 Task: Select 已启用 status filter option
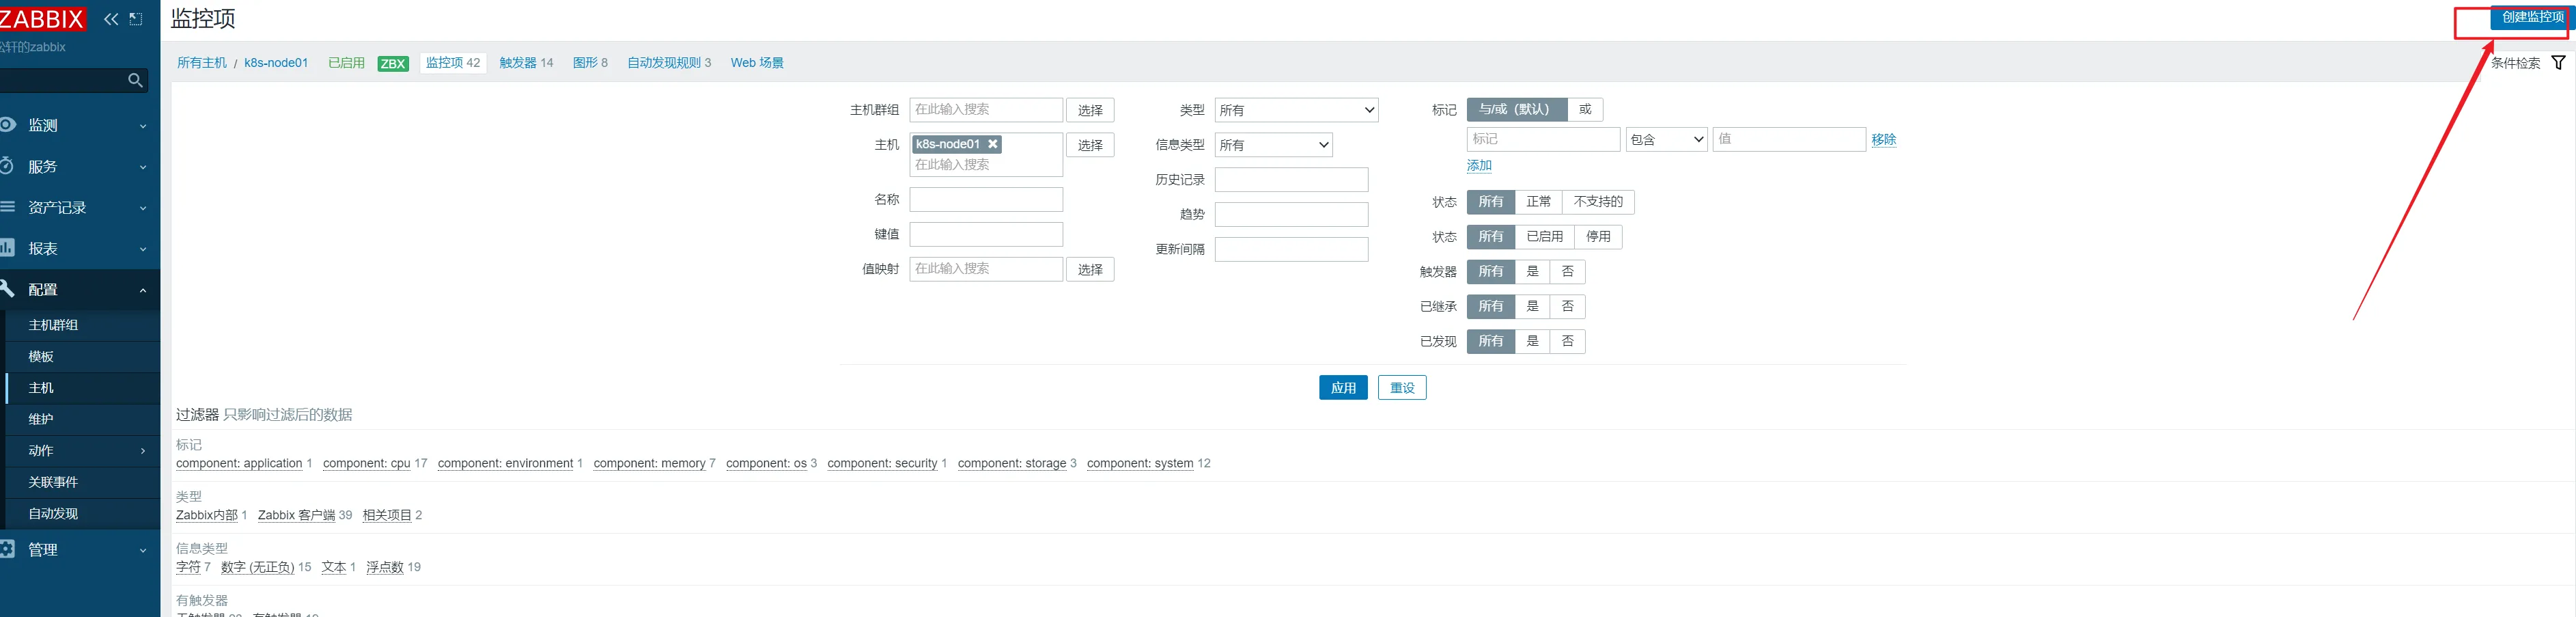[x=1544, y=237]
